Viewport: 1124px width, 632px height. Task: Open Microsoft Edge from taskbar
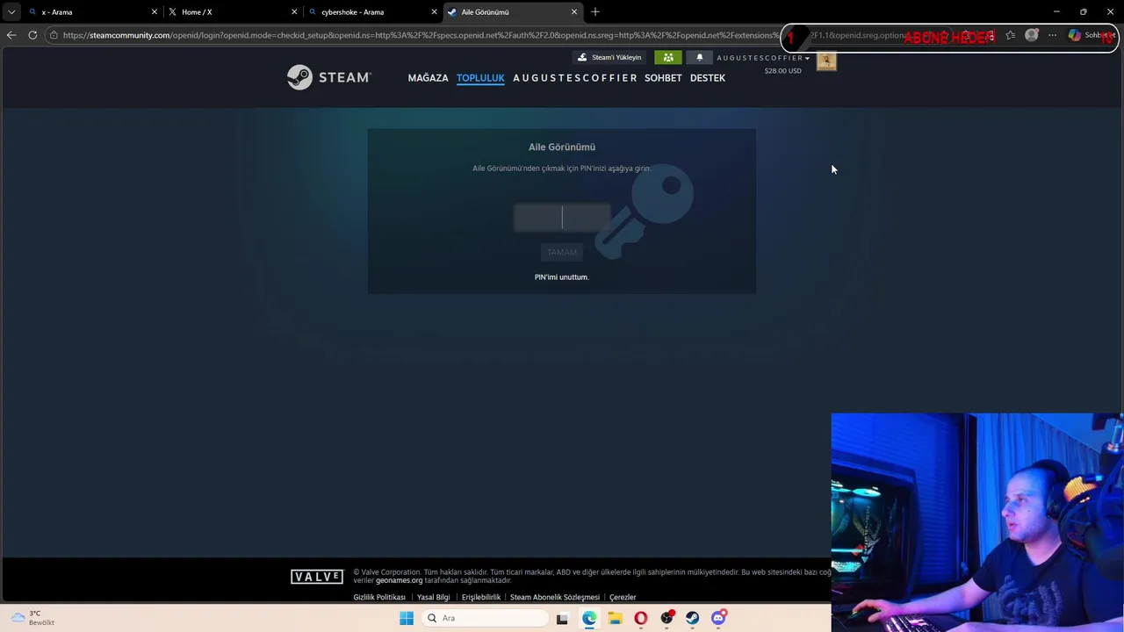589,618
